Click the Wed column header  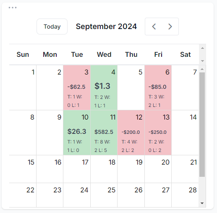pos(104,54)
